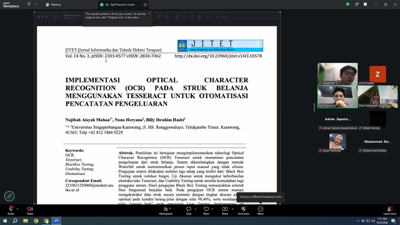Select Sarah Helidjia's participant tile
400x225 pixels.
[337, 142]
